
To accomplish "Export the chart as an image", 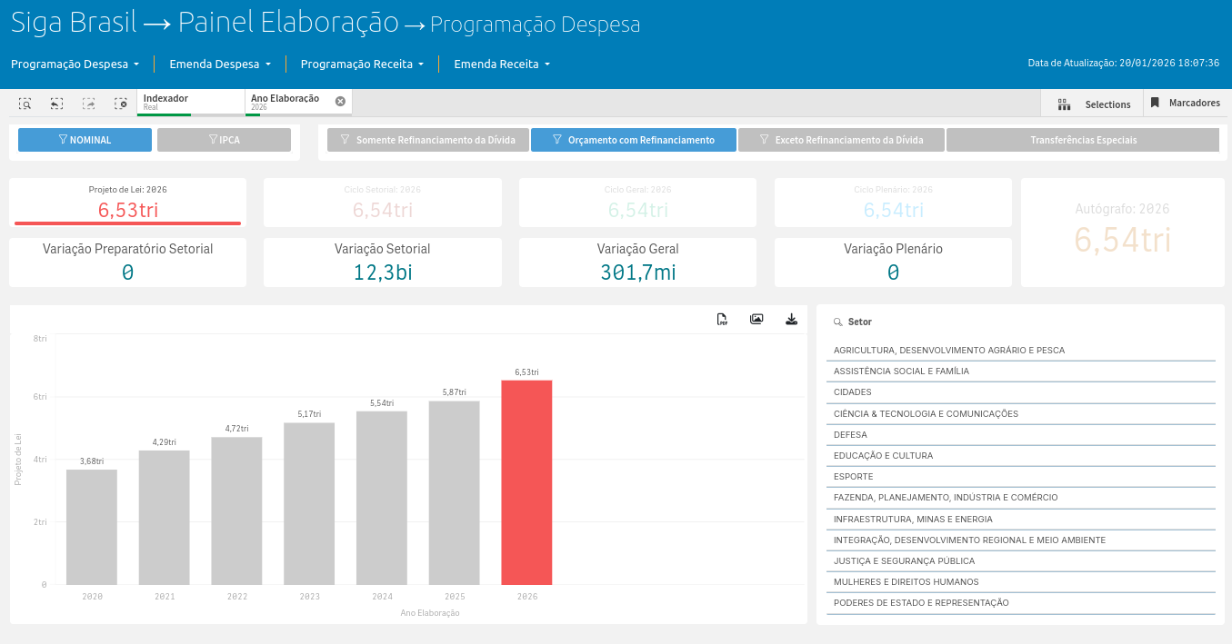I will pyautogui.click(x=756, y=319).
